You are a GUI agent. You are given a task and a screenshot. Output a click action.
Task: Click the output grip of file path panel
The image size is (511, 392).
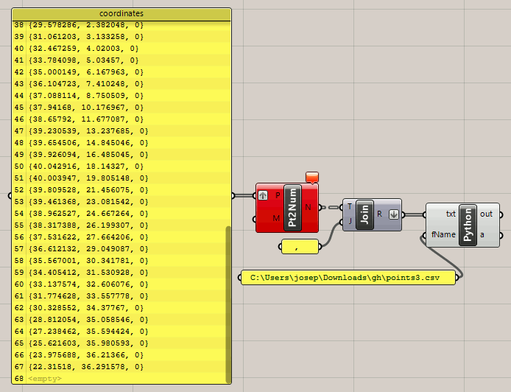click(457, 278)
